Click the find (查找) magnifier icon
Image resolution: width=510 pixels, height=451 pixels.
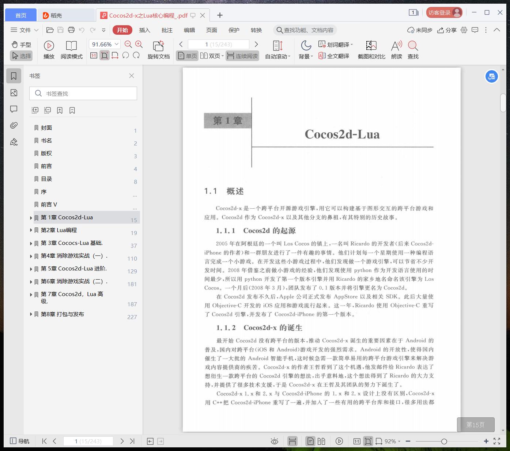pos(413,46)
